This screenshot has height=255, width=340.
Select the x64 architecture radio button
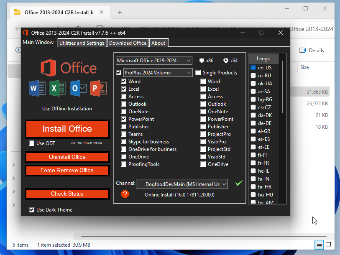click(226, 61)
